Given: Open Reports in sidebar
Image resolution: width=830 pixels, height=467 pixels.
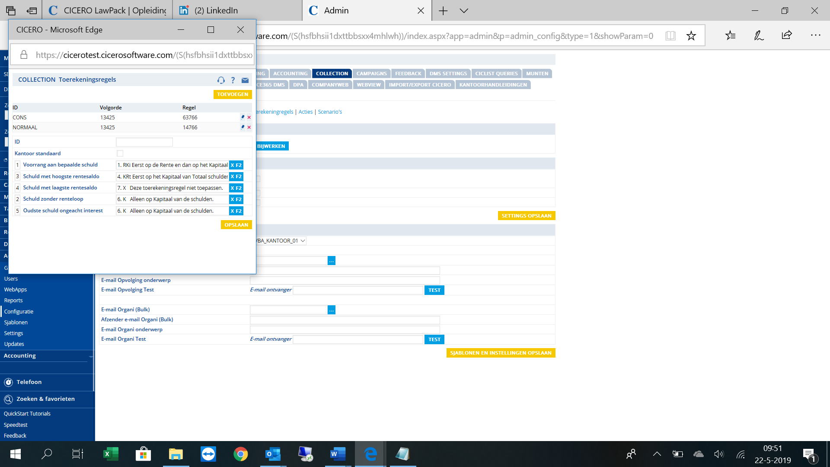Looking at the screenshot, I should tap(13, 301).
